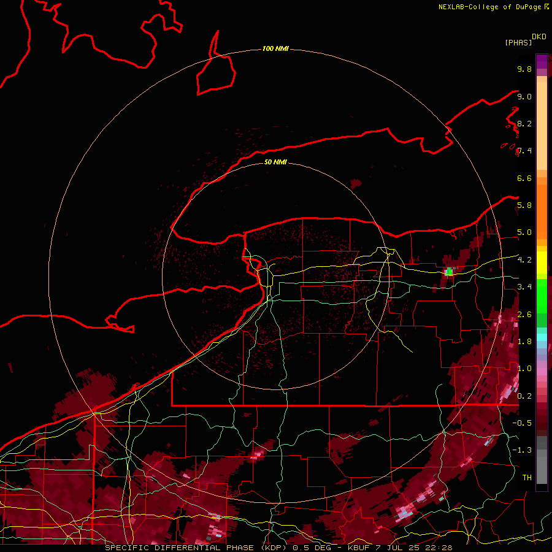Click the 5.0 scale value
Image resolution: width=552 pixels, height=552 pixels.
(524, 232)
